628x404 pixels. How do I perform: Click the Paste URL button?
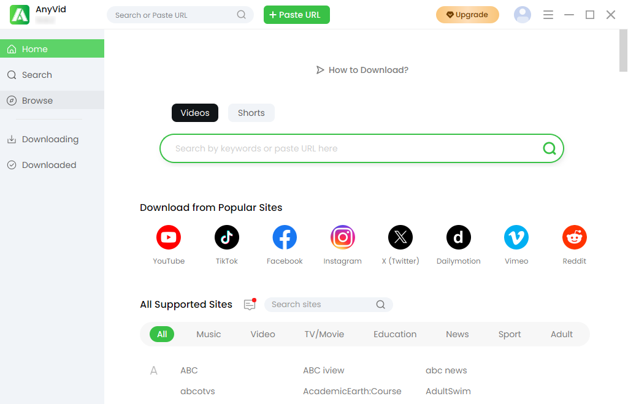(x=297, y=15)
